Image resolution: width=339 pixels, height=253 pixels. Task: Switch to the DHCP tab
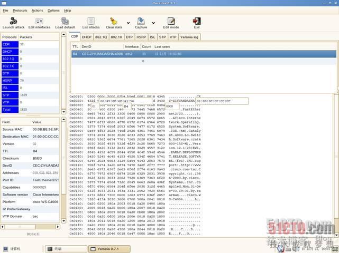(x=87, y=37)
